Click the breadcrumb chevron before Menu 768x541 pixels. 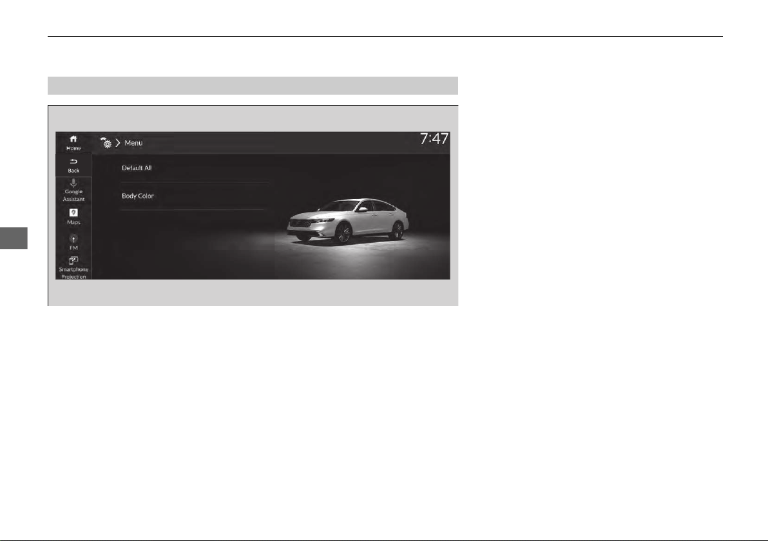pos(118,143)
